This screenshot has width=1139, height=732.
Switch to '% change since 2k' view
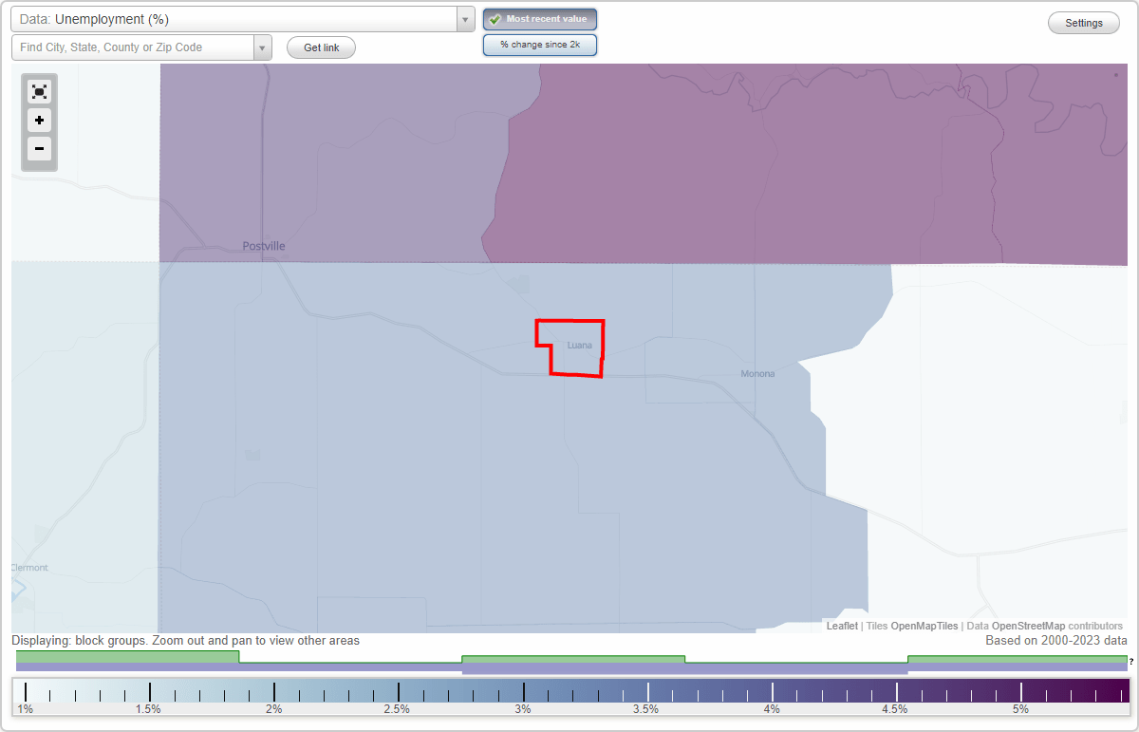click(x=540, y=44)
